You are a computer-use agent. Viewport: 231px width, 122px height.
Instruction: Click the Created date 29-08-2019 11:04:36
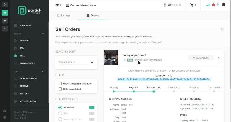pos(203,104)
